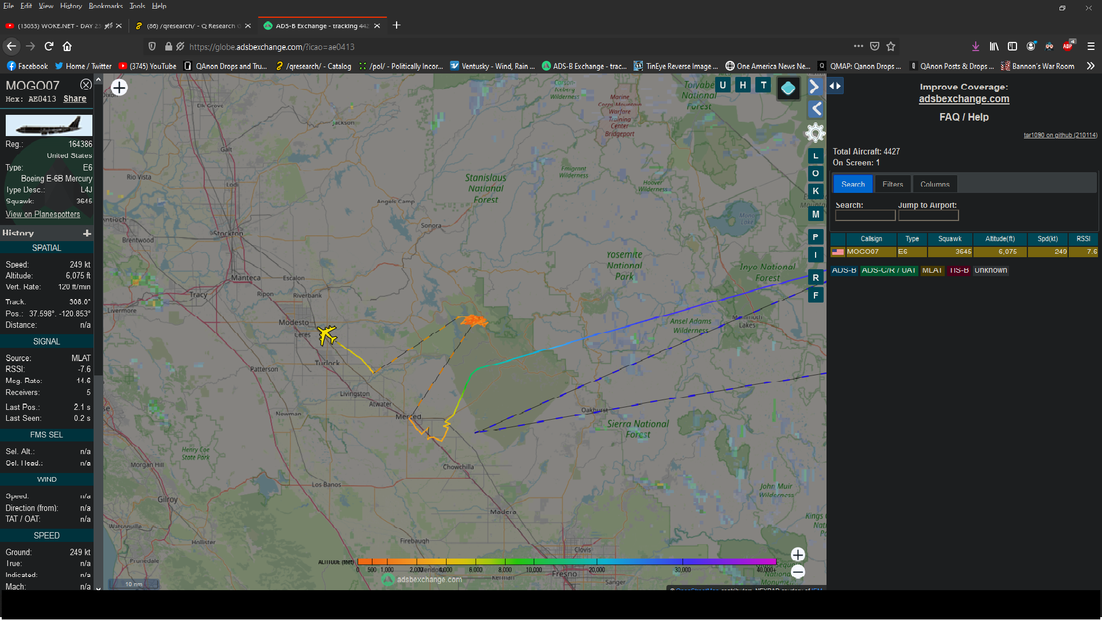Toggle the I map button
Viewport: 1102px width, 620px height.
click(x=816, y=255)
